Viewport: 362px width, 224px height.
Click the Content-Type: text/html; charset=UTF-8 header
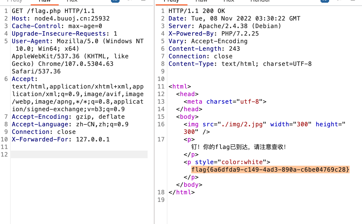(240, 64)
